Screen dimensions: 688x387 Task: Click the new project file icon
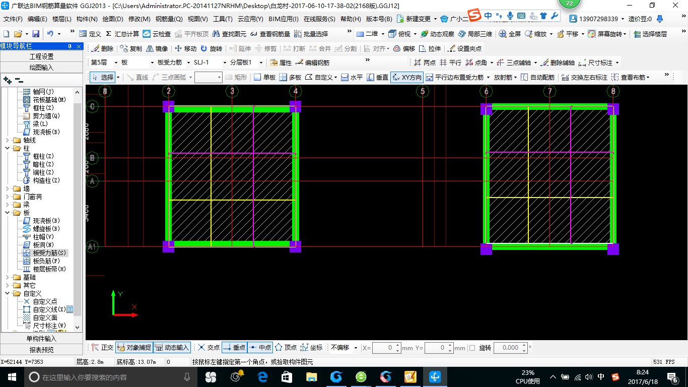click(x=6, y=34)
